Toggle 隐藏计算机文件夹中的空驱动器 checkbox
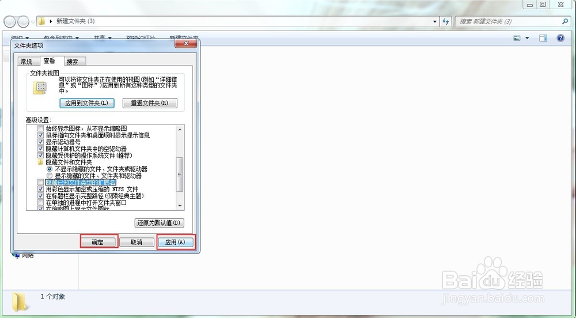Viewport: 576px width, 318px height. tap(41, 149)
